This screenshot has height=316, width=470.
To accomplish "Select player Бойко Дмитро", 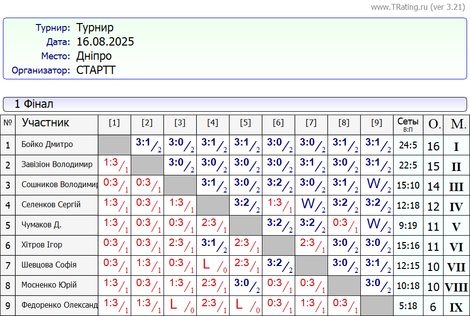I will pyautogui.click(x=47, y=145).
